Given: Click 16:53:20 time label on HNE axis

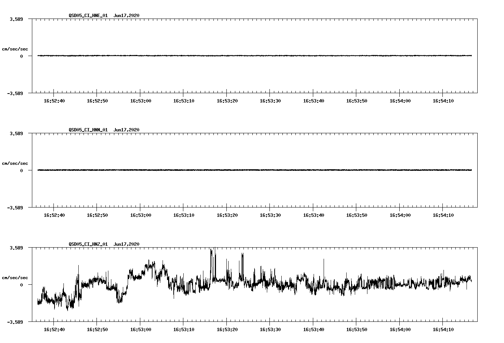Looking at the screenshot, I should [x=227, y=101].
